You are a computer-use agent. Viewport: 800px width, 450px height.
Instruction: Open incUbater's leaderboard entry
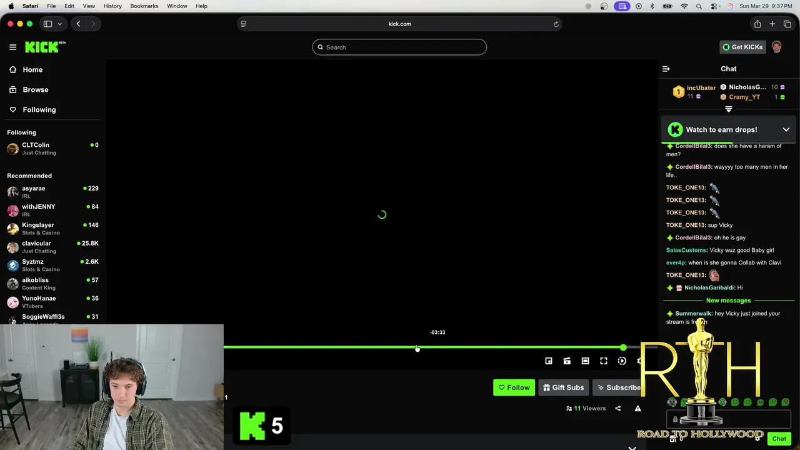[x=694, y=92]
